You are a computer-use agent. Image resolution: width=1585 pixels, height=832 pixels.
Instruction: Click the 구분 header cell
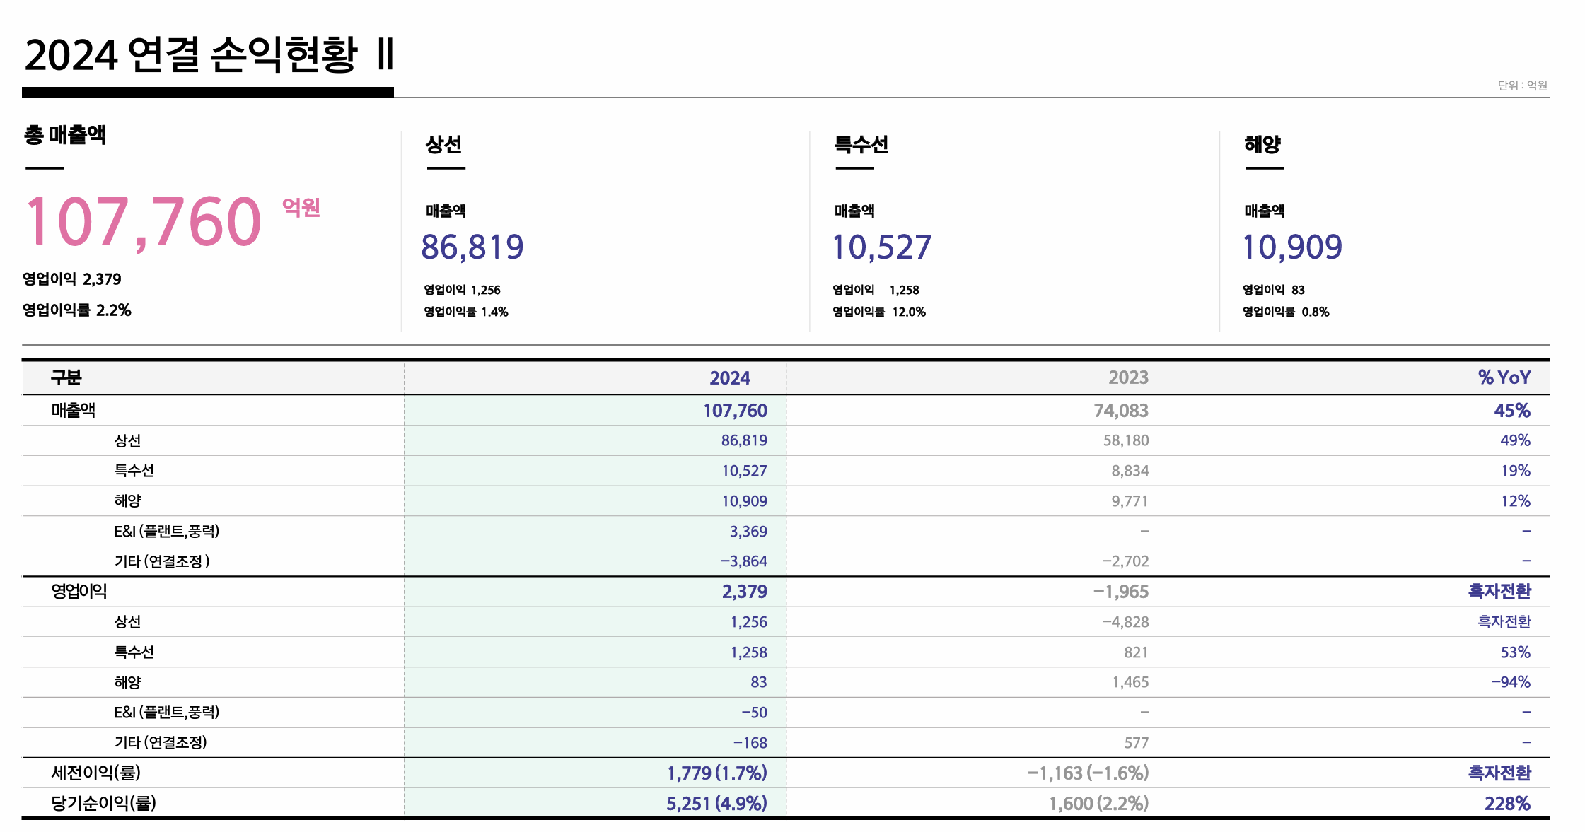click(66, 378)
